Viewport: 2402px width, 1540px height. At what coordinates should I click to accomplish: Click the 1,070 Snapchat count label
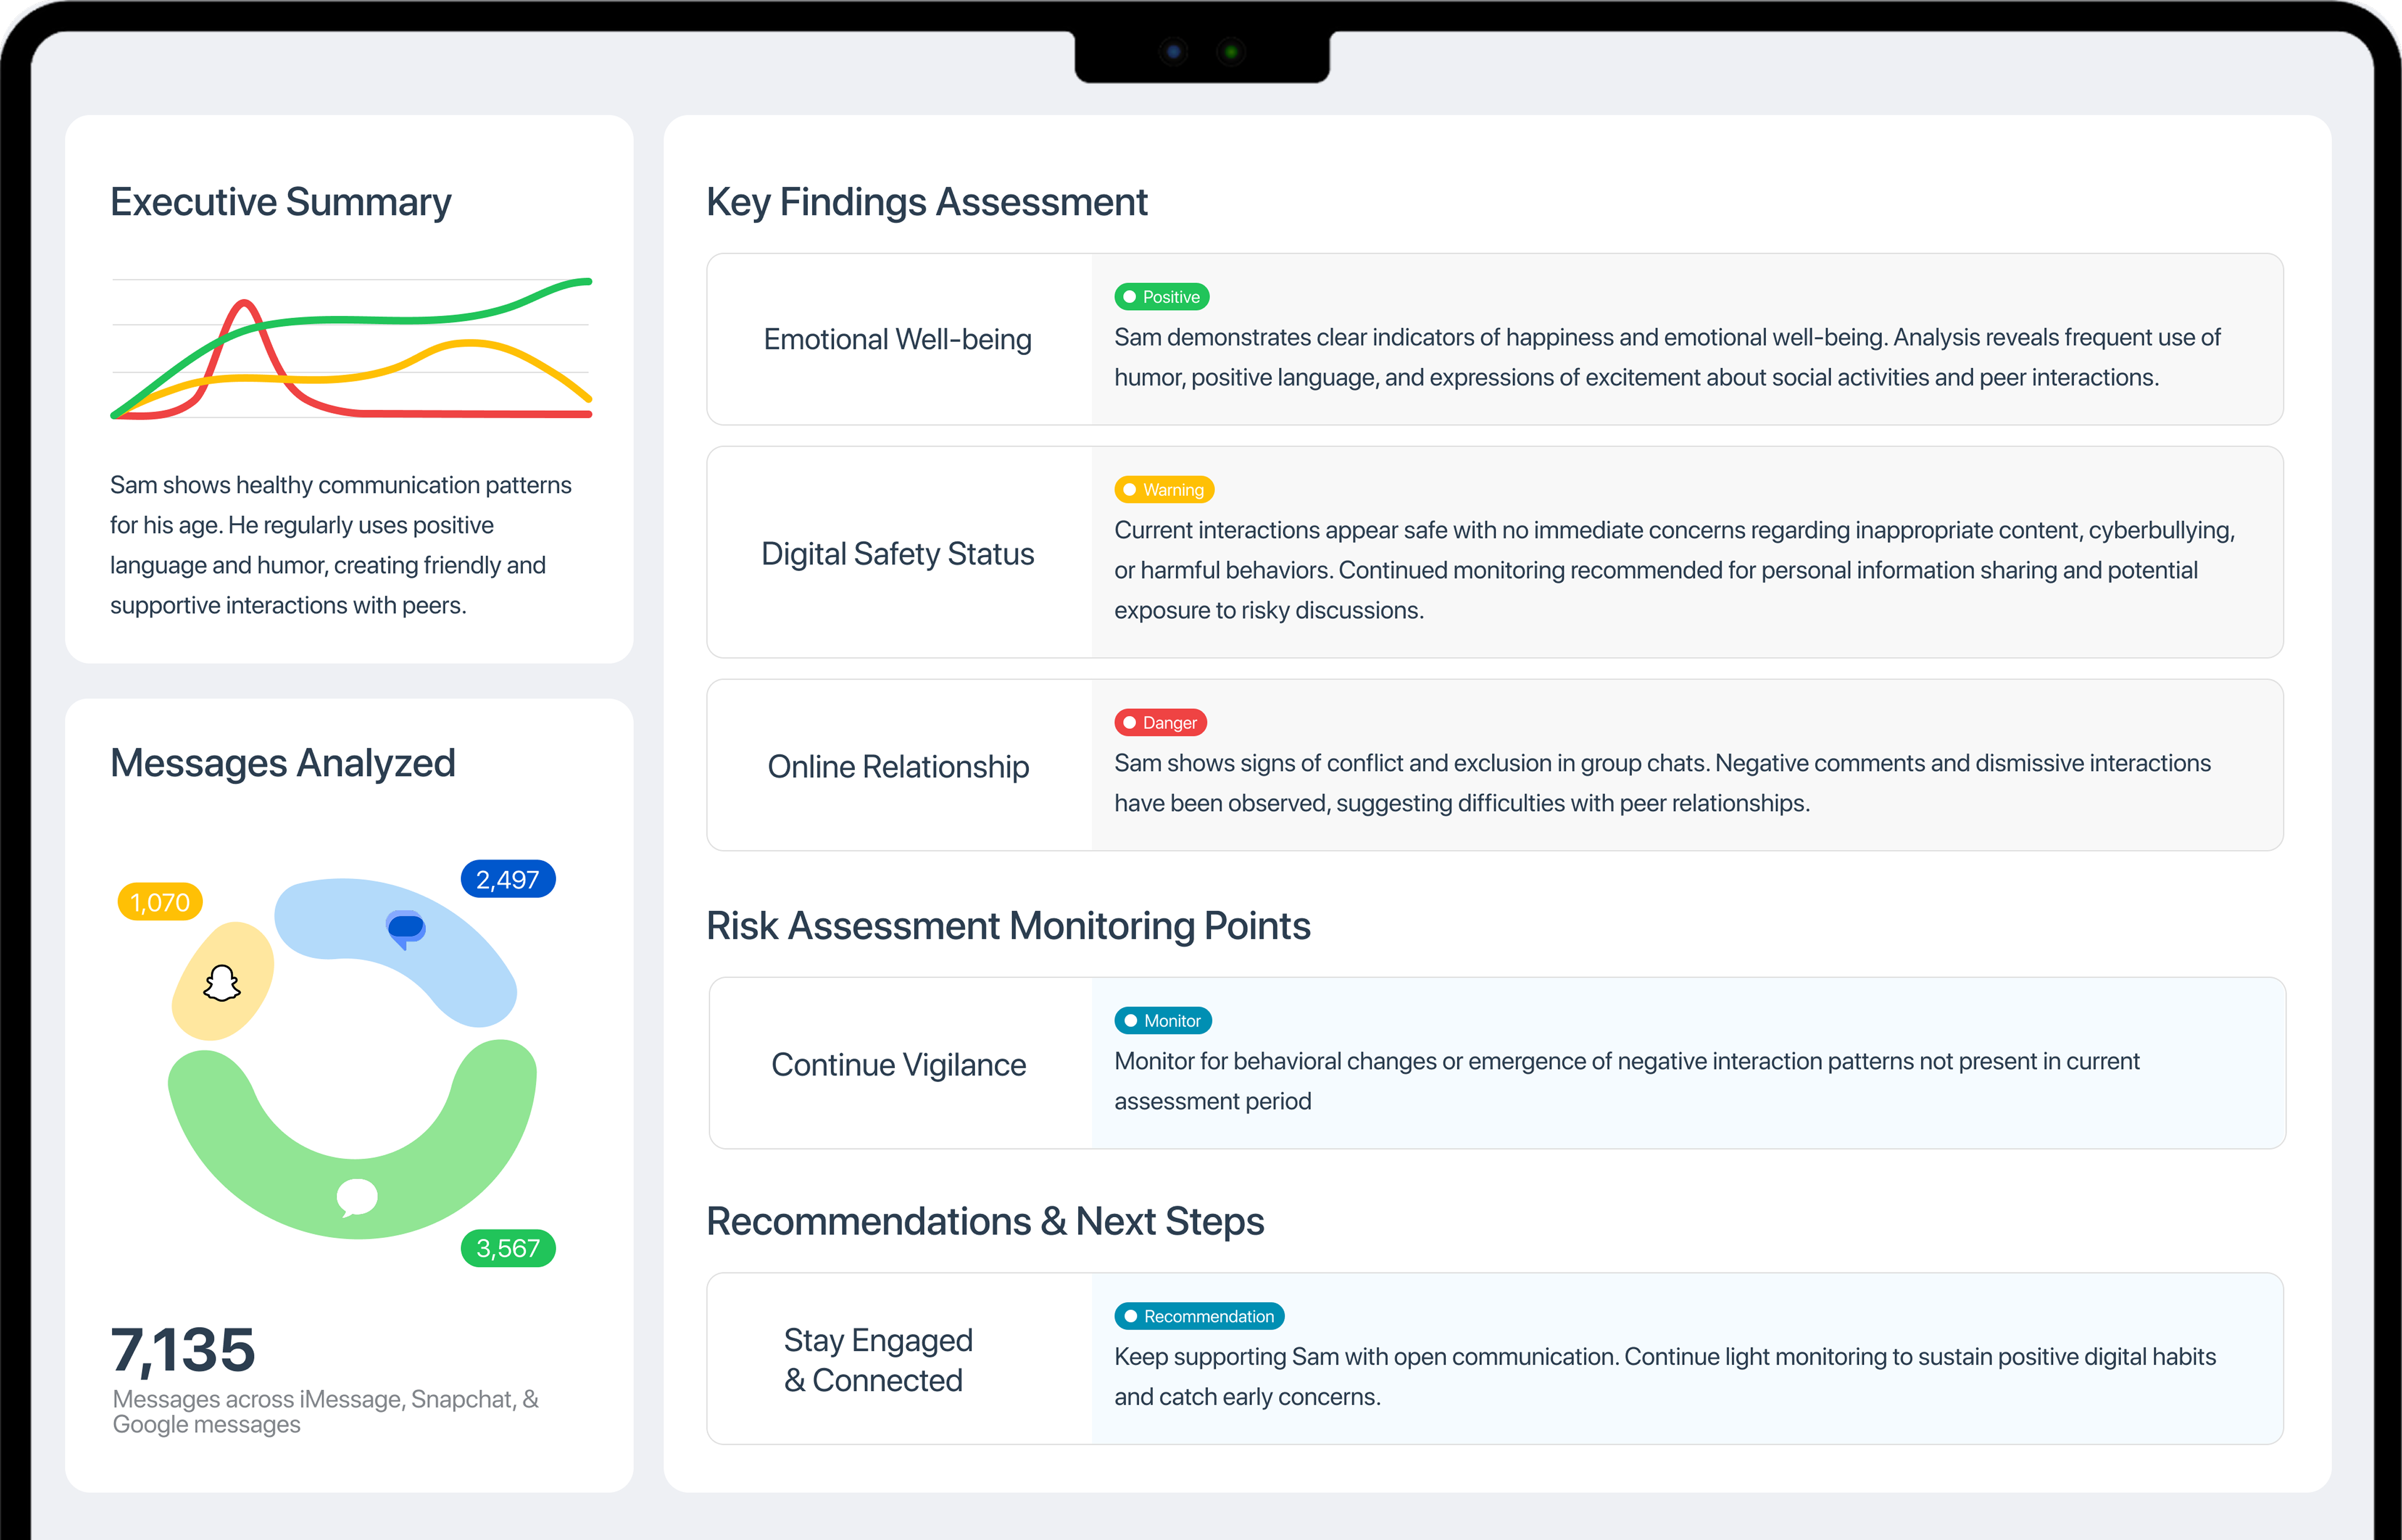point(160,902)
